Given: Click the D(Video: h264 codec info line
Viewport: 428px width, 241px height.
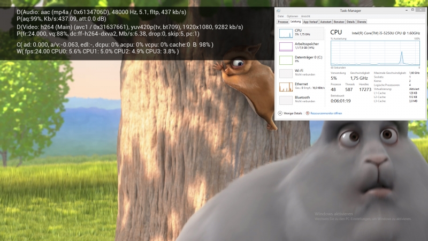Looking at the screenshot, I should (x=130, y=27).
